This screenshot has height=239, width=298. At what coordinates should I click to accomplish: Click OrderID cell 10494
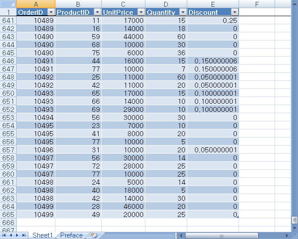click(x=36, y=117)
